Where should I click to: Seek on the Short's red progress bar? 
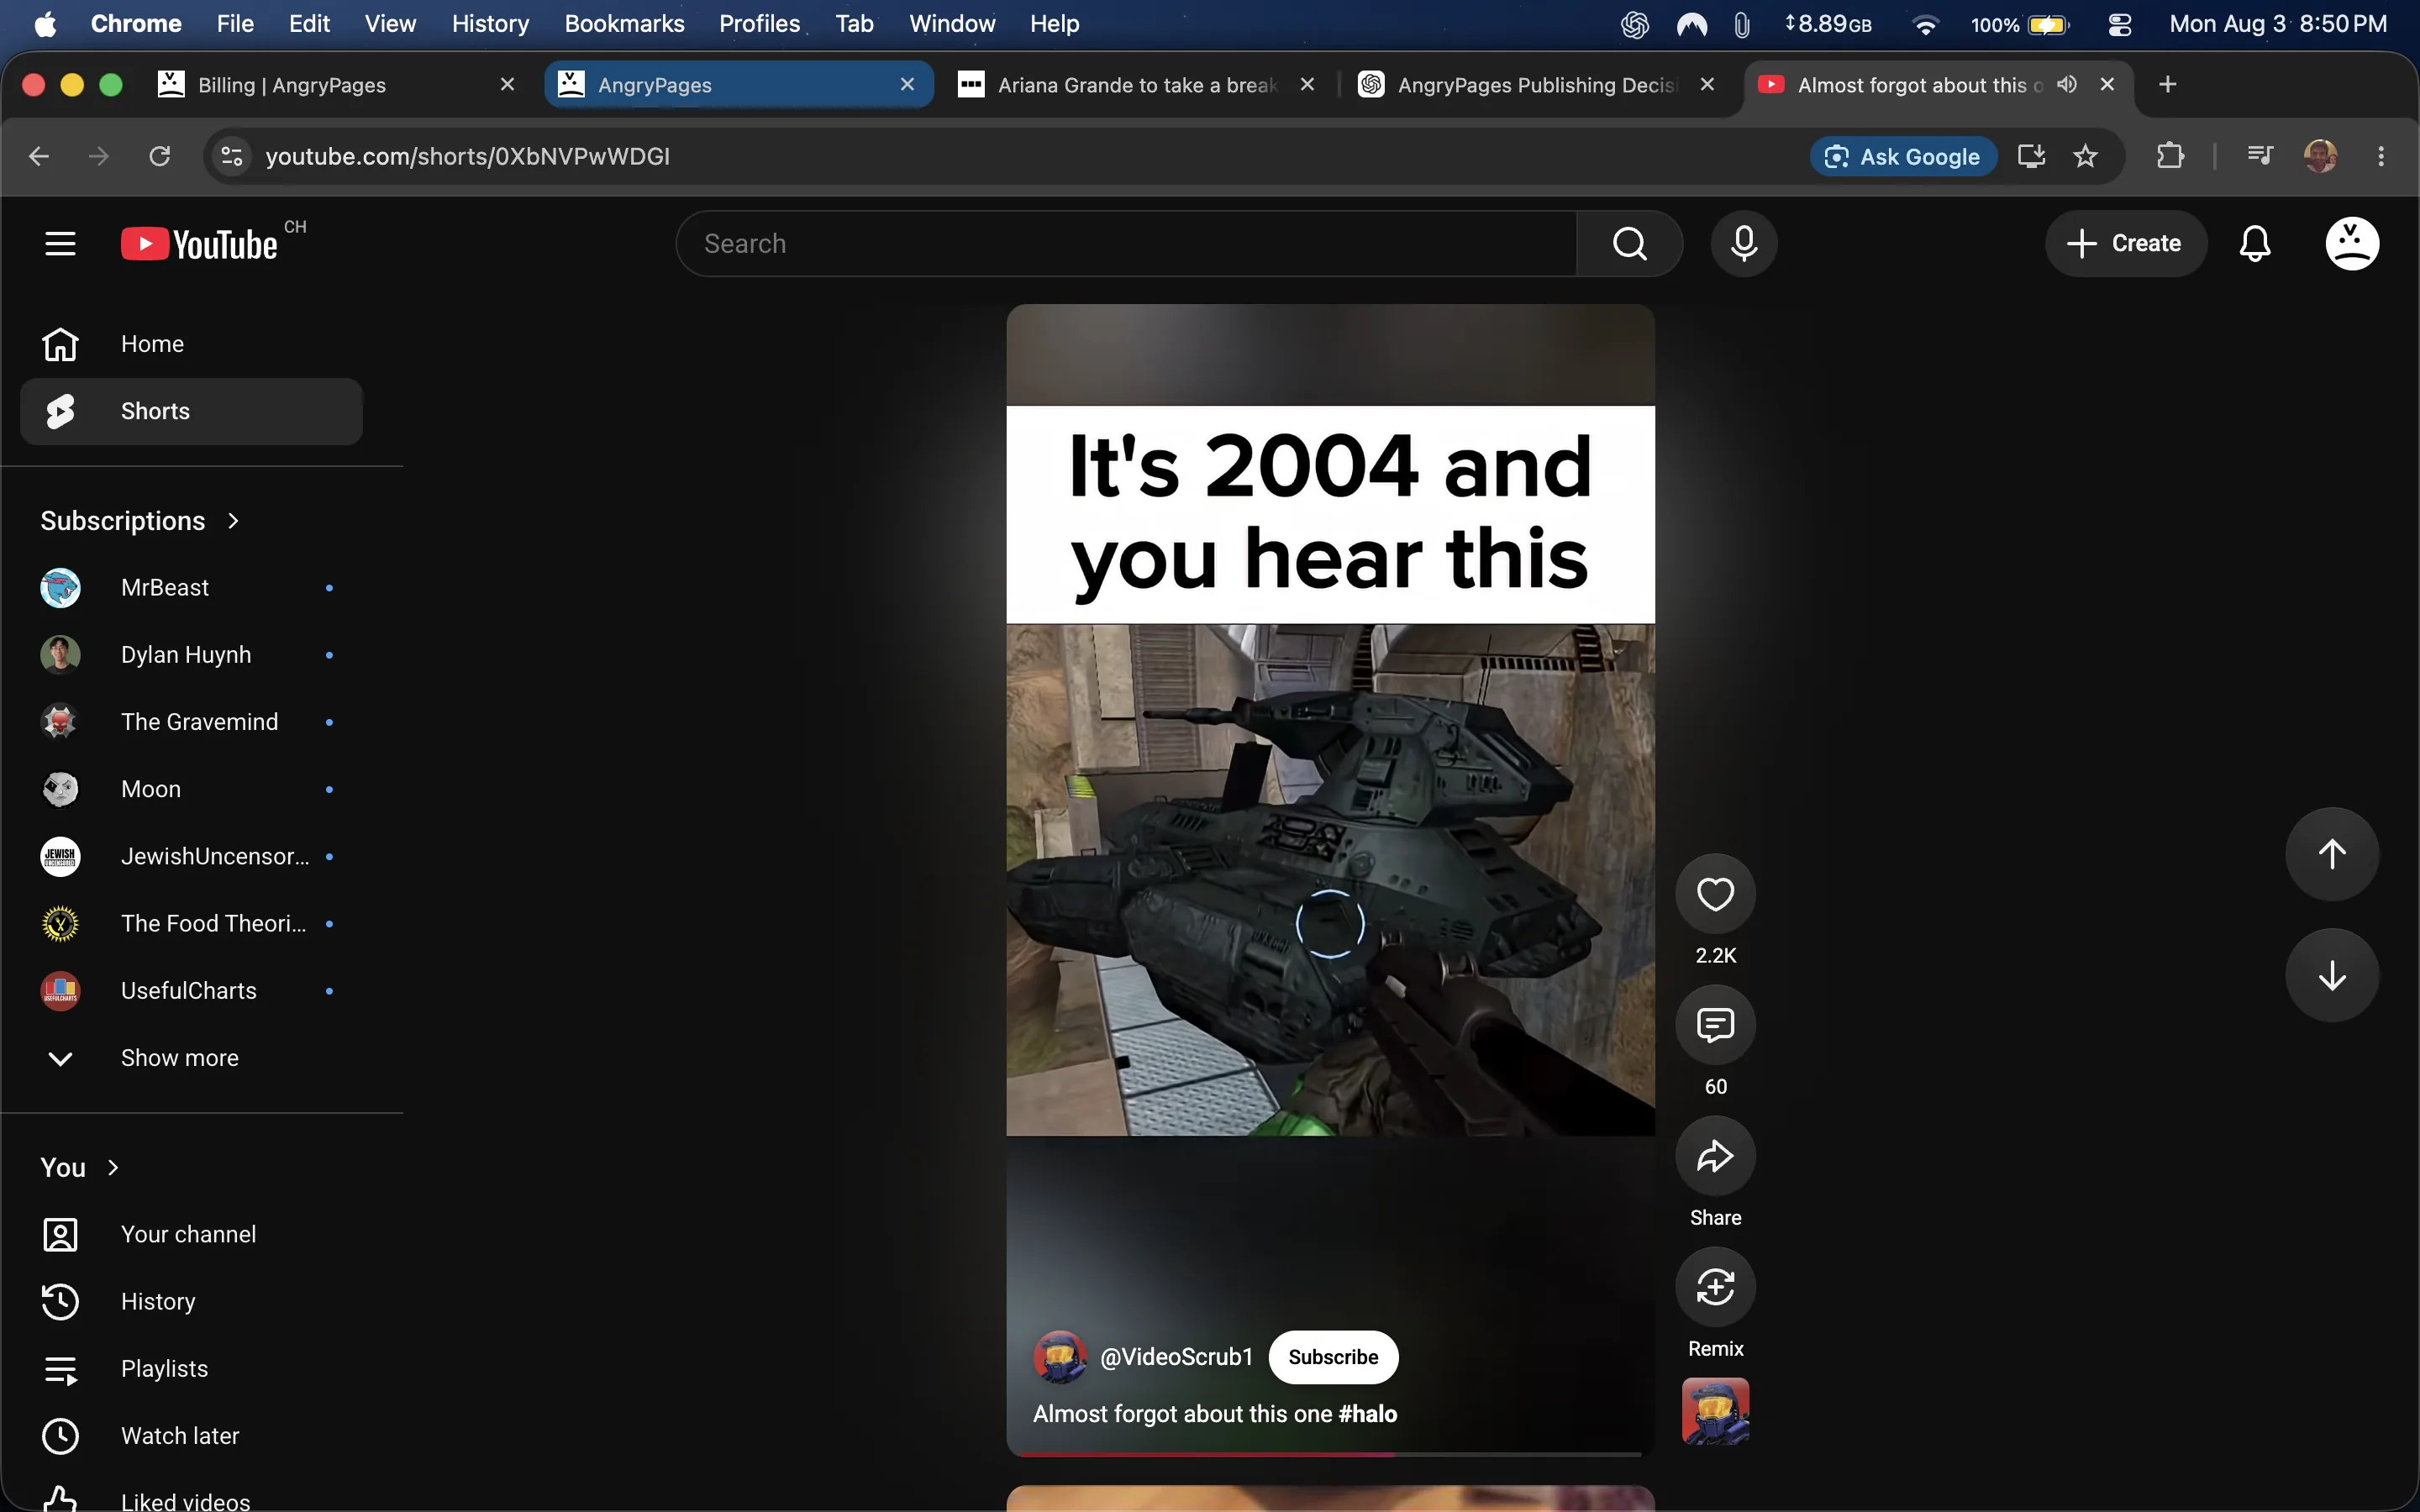(1329, 1454)
